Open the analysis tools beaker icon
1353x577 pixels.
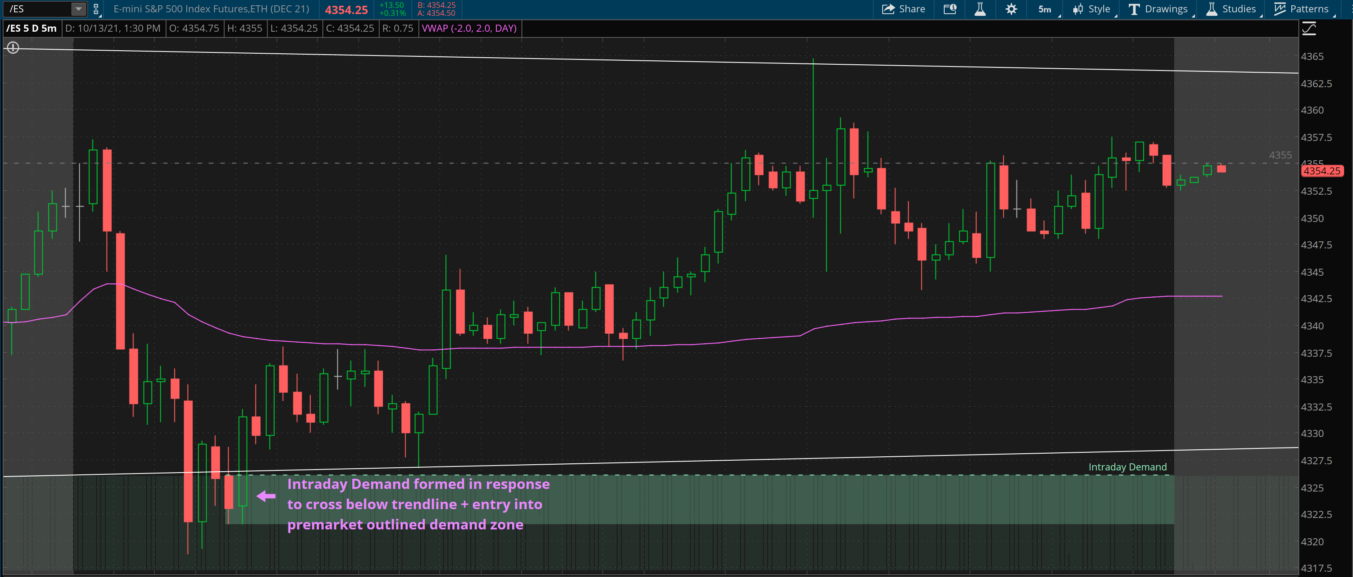(980, 9)
